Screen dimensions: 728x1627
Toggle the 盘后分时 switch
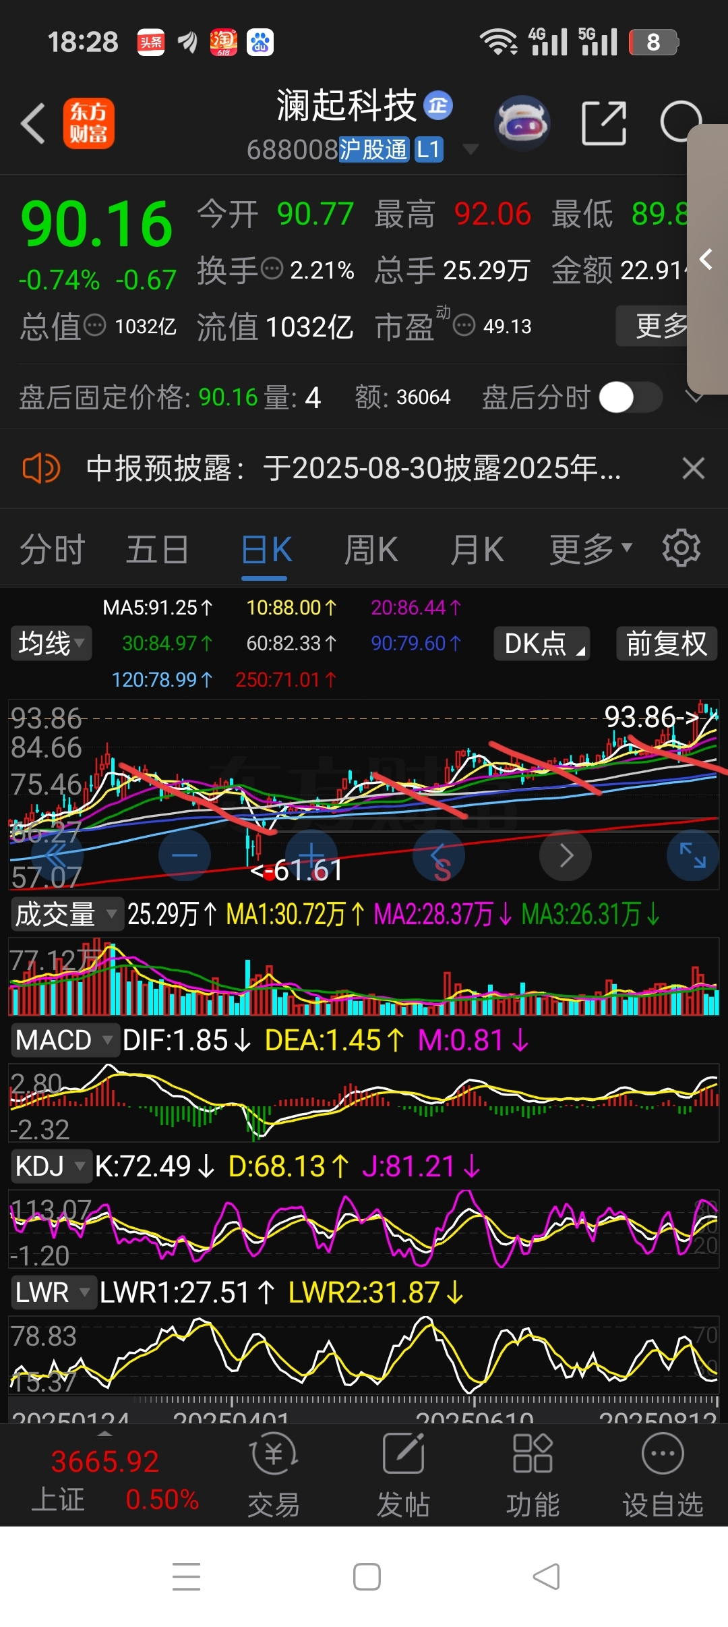(x=630, y=397)
